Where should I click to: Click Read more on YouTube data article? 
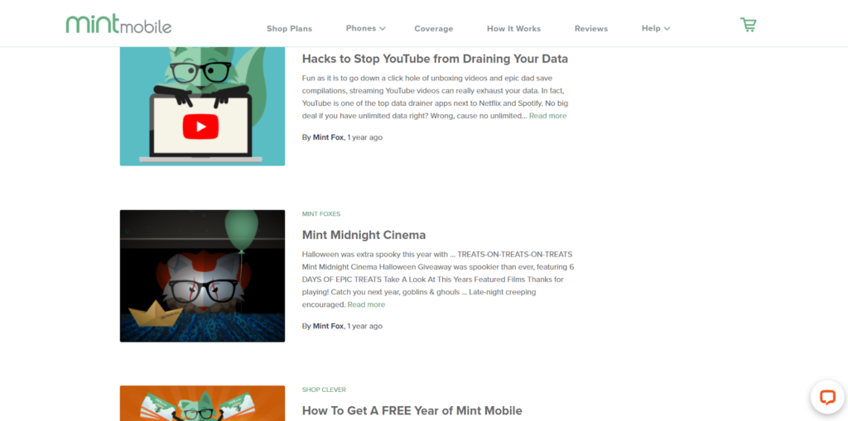[x=548, y=116]
